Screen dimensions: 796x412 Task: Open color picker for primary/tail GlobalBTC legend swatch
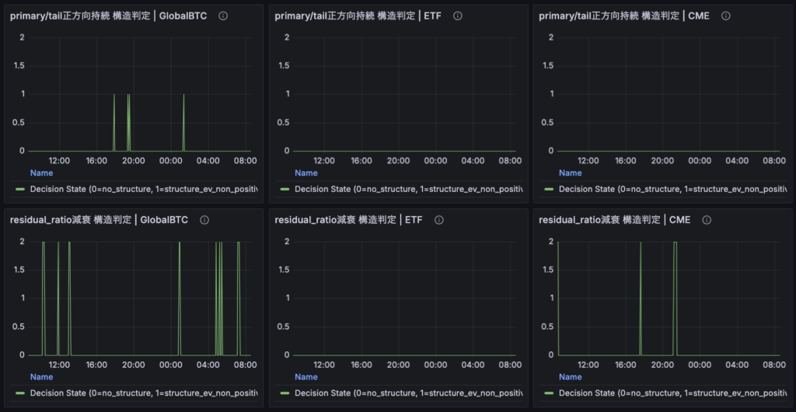tap(21, 189)
